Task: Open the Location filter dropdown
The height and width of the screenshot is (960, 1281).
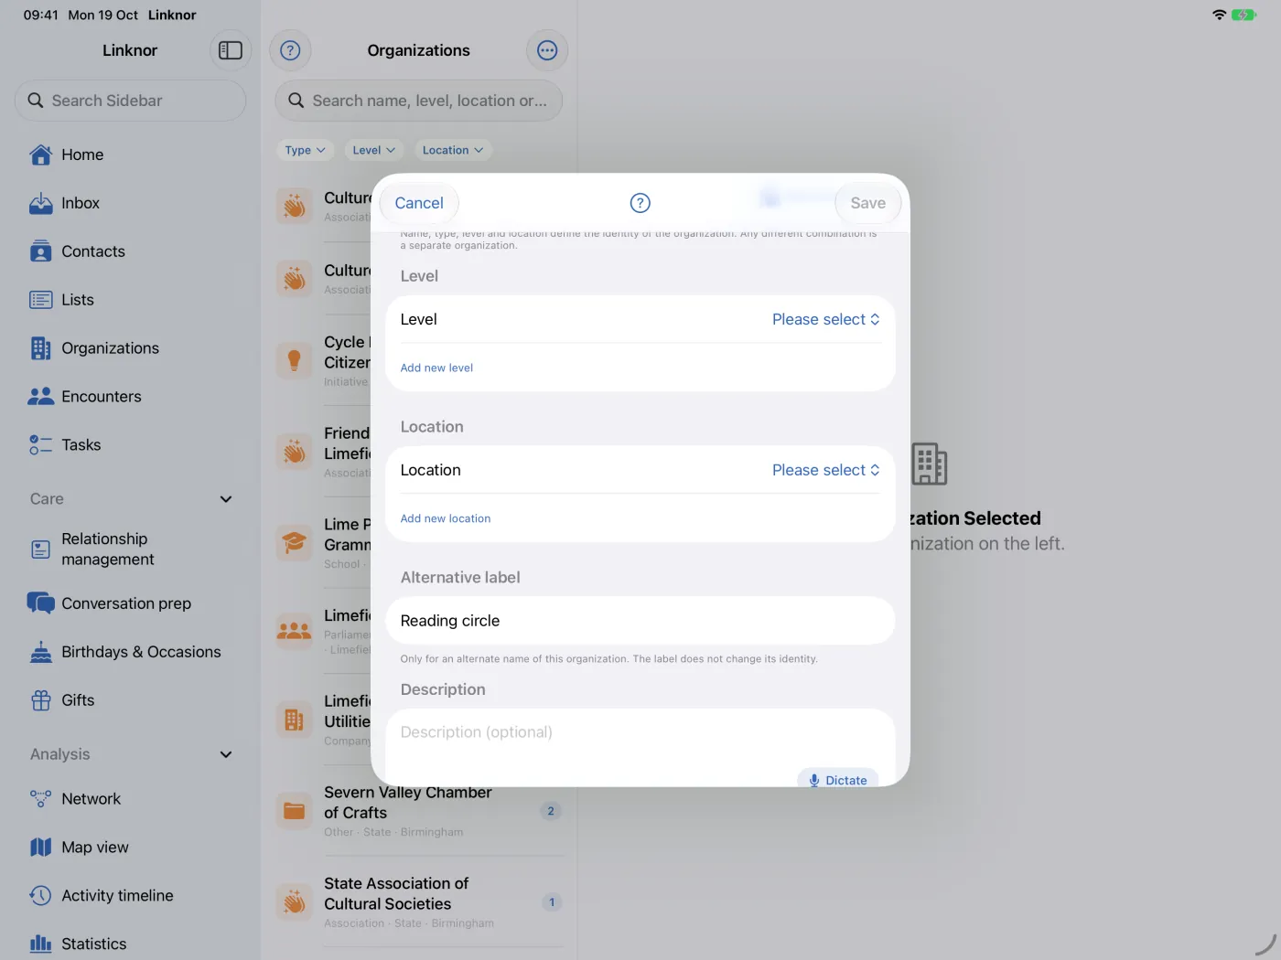Action: click(x=453, y=150)
